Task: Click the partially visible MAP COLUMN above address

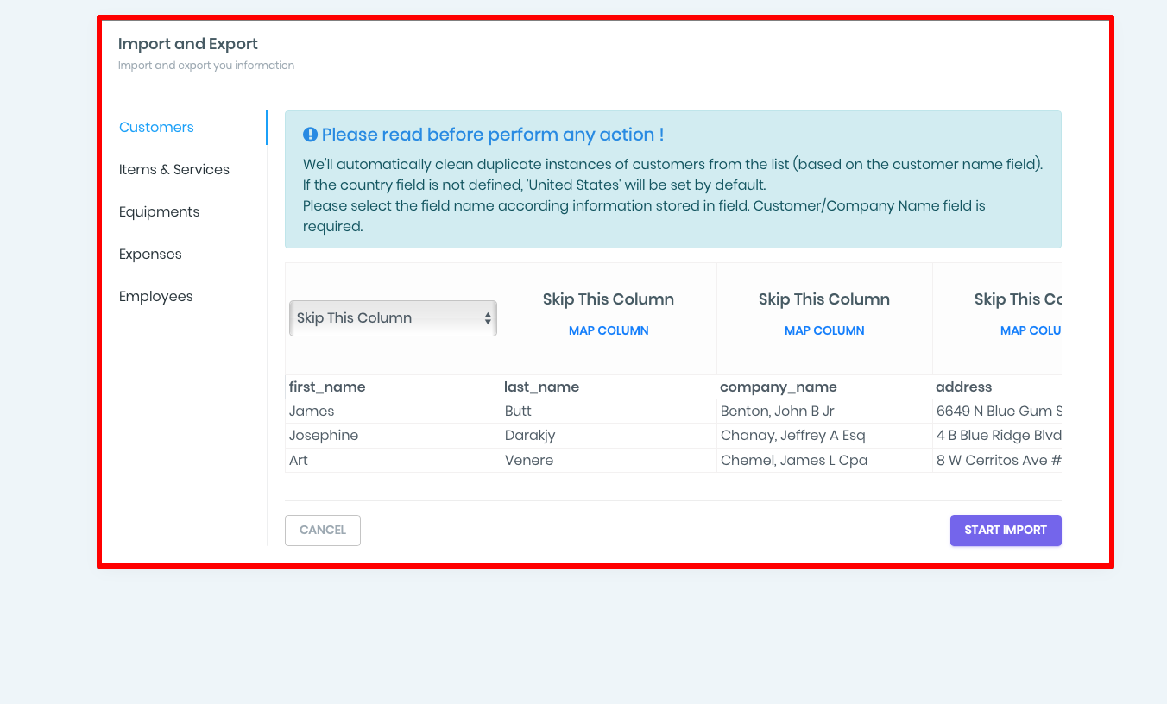Action: point(1031,330)
